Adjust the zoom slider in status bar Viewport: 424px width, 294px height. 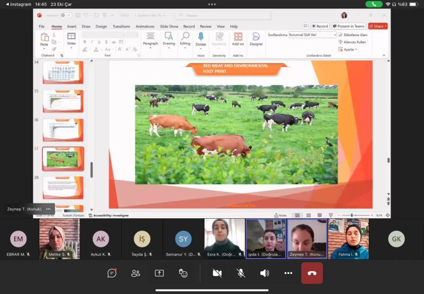351,215
